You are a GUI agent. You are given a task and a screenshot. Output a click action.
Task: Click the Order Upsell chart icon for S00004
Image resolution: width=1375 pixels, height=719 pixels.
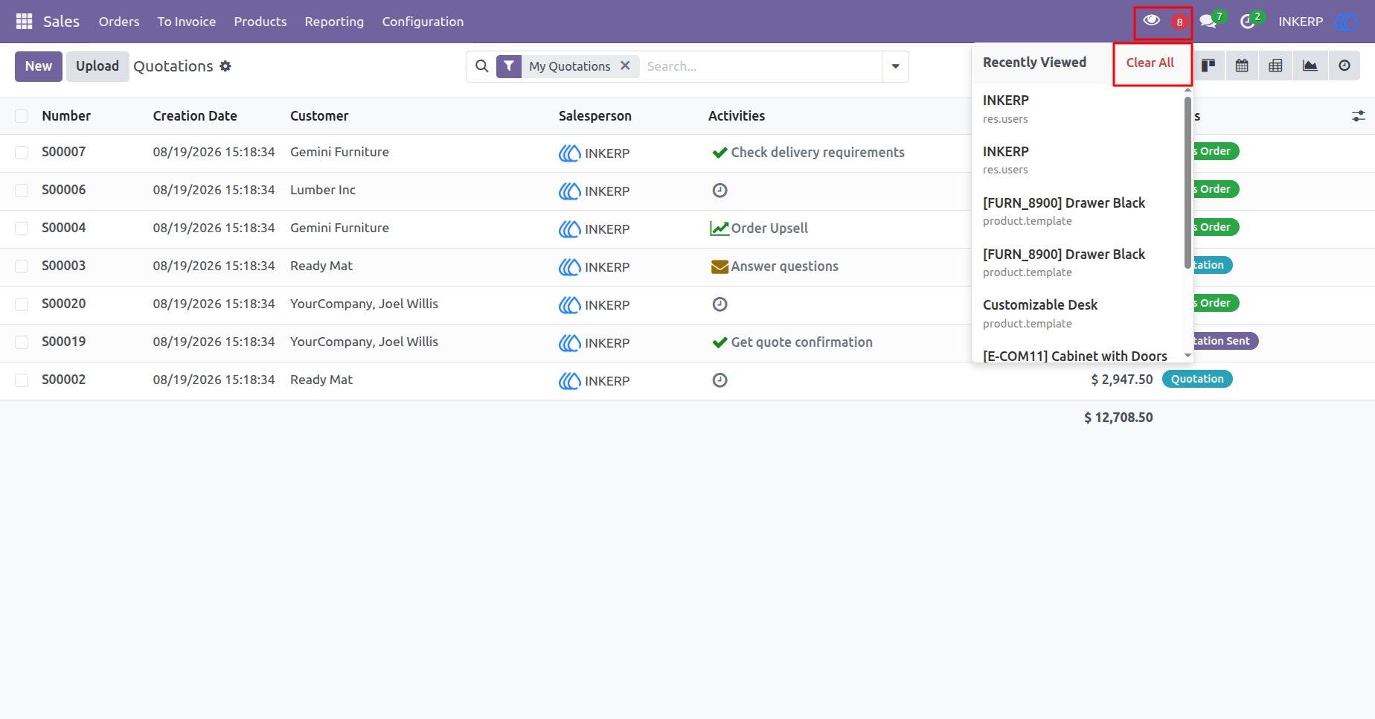click(x=719, y=229)
